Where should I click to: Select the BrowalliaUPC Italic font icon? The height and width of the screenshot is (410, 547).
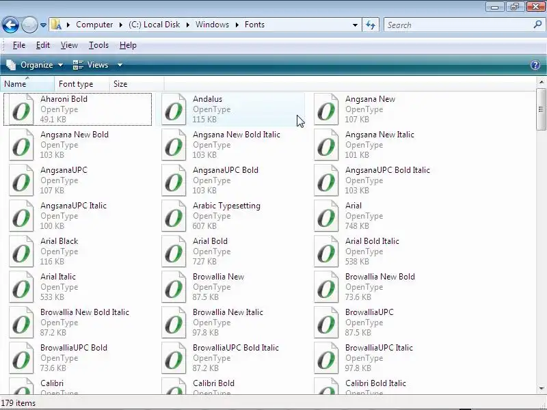326,358
